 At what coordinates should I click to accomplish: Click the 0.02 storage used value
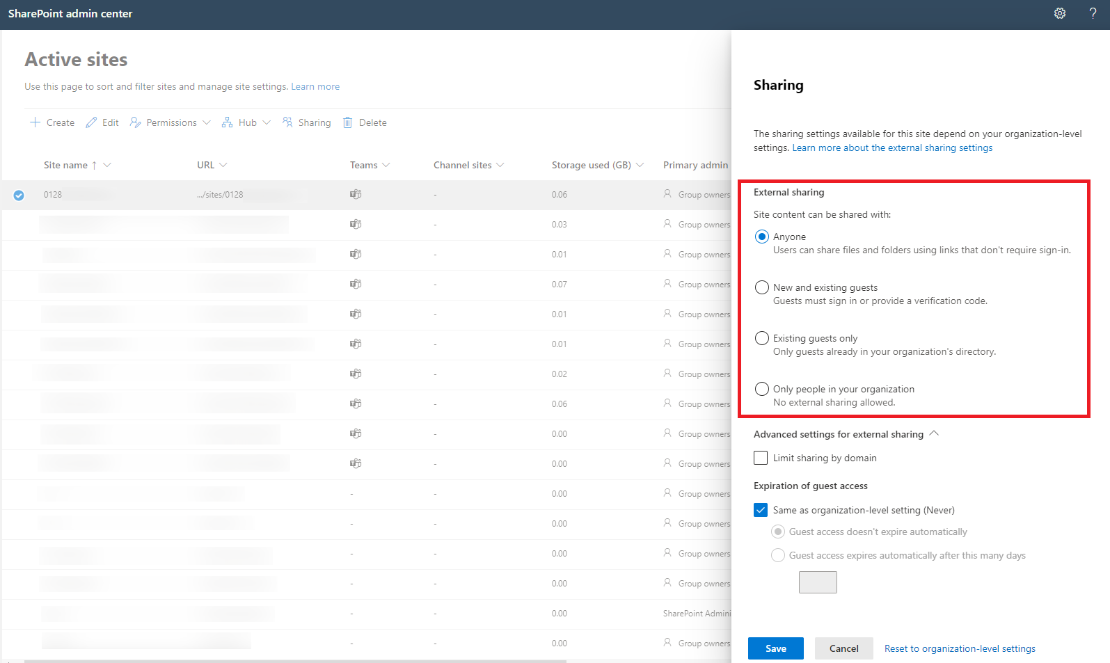click(x=560, y=374)
